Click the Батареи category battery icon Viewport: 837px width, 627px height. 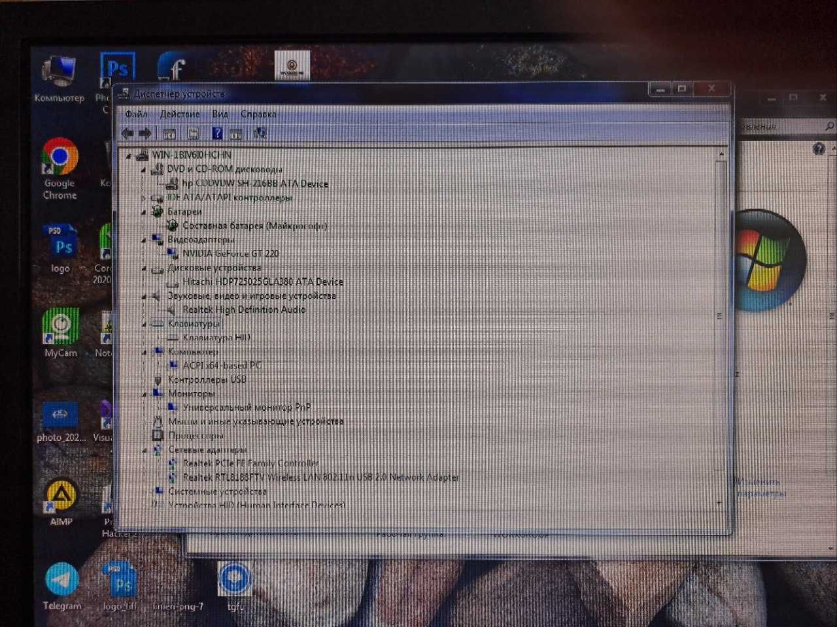(x=157, y=211)
